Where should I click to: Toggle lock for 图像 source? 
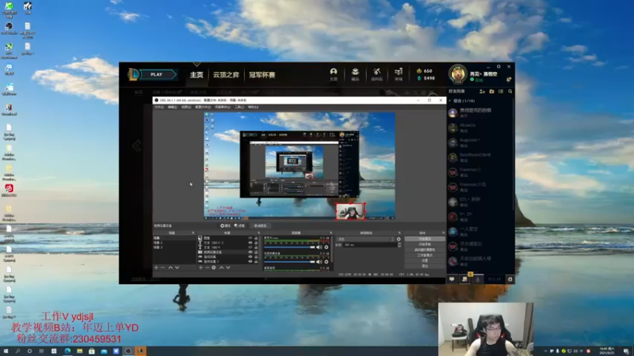click(256, 238)
